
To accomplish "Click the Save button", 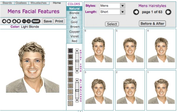I will pos(47,21).
